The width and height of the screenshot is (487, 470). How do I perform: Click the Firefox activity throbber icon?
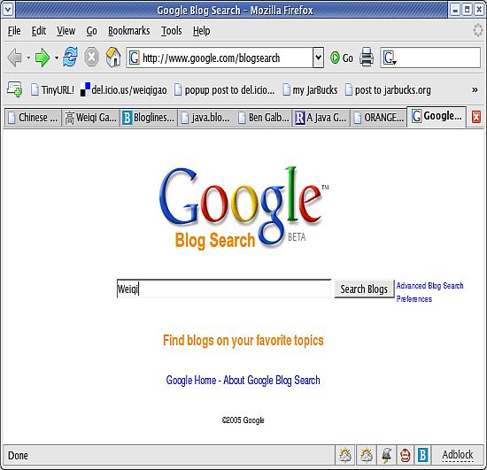click(x=477, y=30)
